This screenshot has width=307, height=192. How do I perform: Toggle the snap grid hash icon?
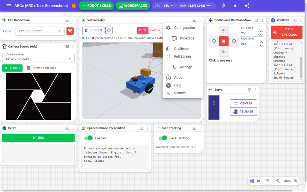pyautogui.click(x=258, y=181)
